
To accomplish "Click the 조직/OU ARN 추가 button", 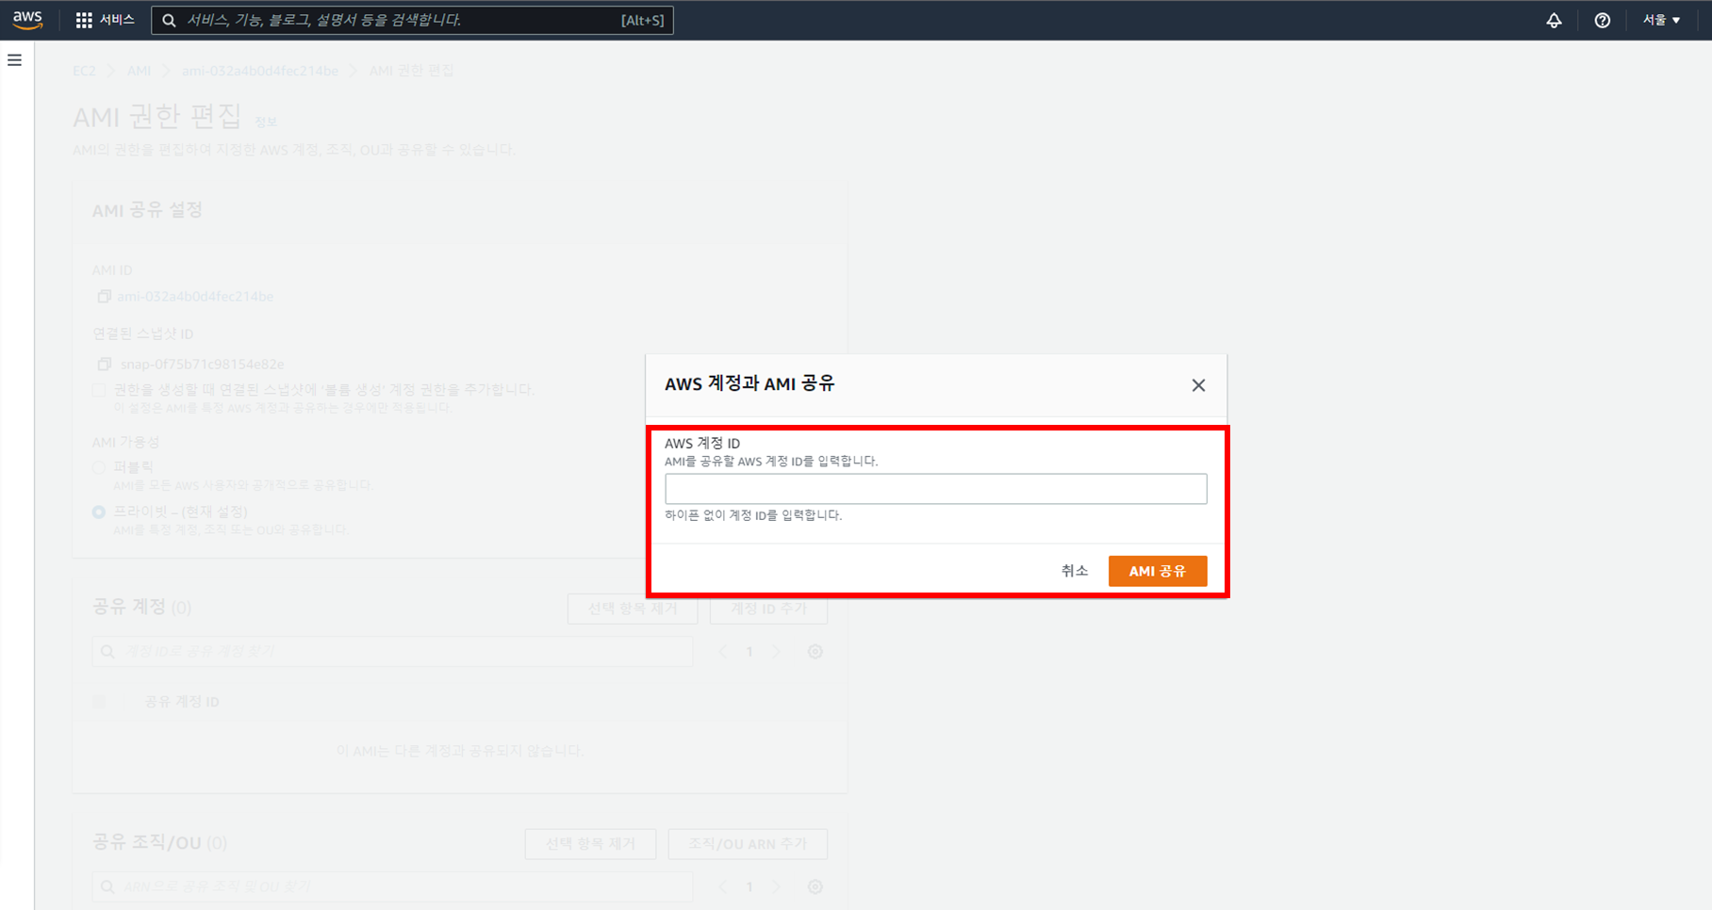I will pyautogui.click(x=748, y=844).
